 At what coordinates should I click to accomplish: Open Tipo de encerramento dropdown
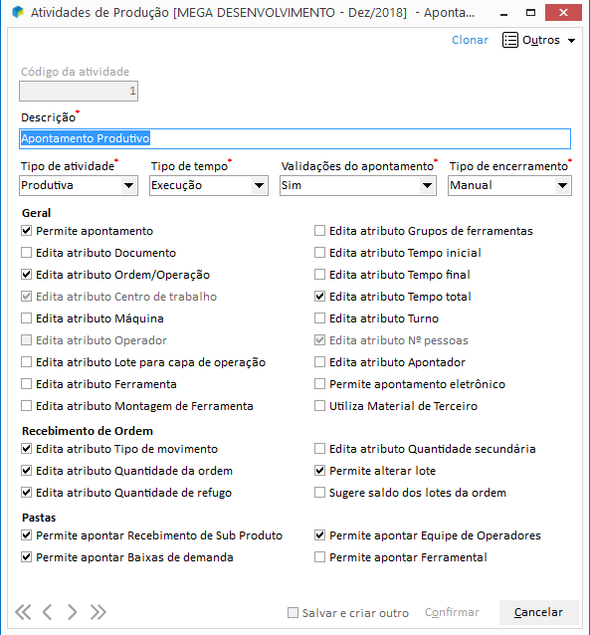click(509, 185)
